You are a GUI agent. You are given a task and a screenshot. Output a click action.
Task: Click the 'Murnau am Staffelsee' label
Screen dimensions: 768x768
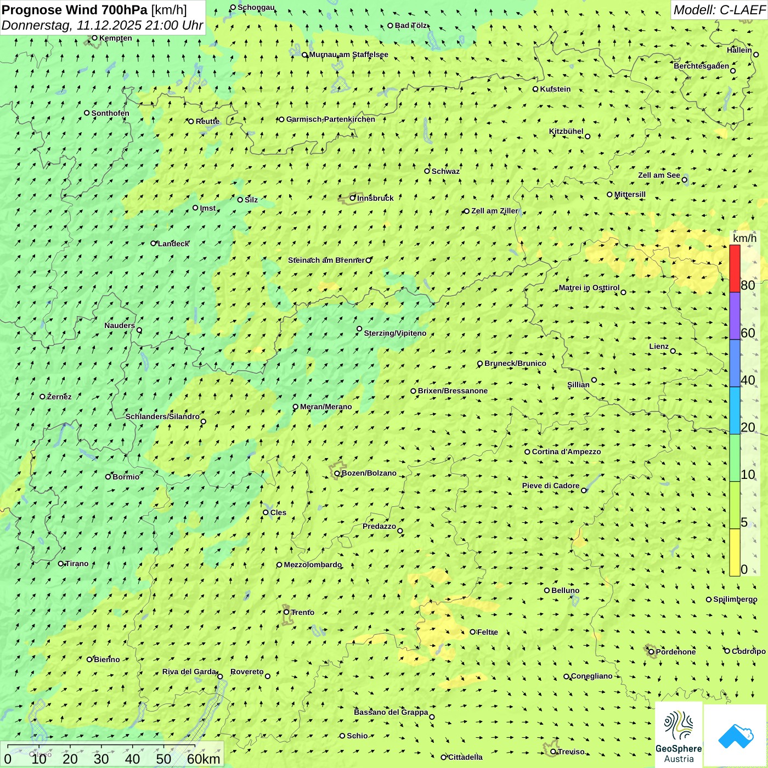point(349,54)
